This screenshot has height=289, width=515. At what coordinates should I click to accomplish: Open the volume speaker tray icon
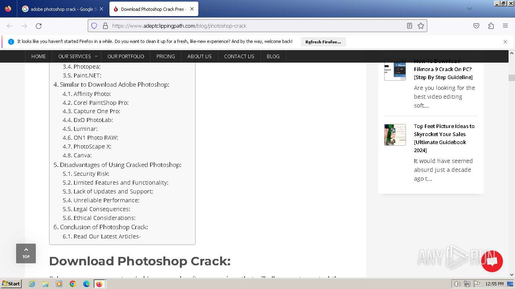(457, 284)
